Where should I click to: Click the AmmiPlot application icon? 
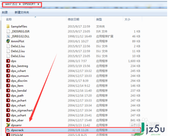[x=8, y=41]
